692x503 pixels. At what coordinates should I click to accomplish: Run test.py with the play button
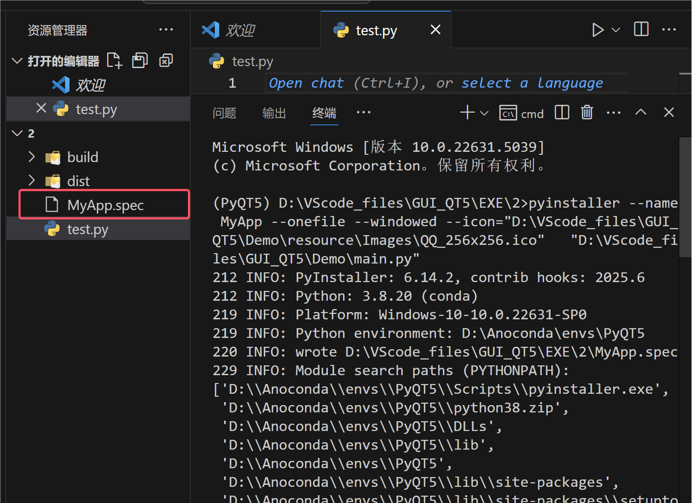598,29
